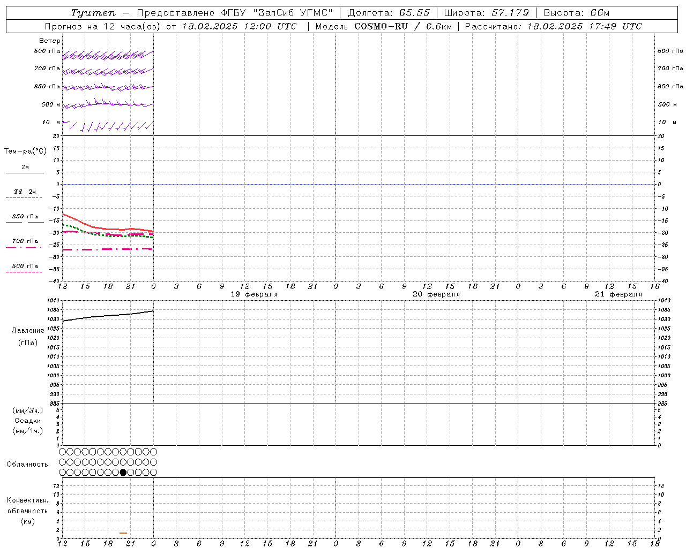Click the Облачность cloudiness label
The width and height of the screenshot is (686, 548).
[27, 465]
